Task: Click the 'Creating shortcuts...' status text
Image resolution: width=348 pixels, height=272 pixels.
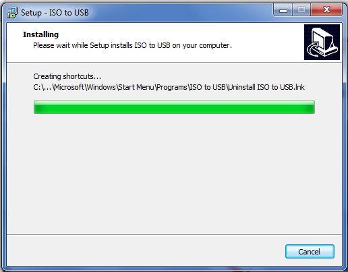Action: [x=67, y=76]
